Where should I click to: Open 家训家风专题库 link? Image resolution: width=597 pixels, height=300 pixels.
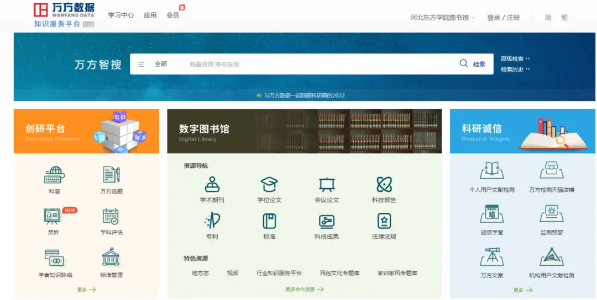pos(397,273)
